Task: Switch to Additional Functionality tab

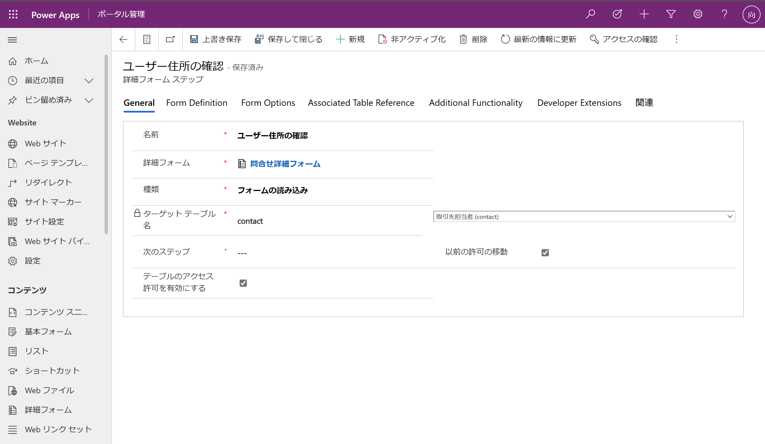Action: click(x=475, y=103)
